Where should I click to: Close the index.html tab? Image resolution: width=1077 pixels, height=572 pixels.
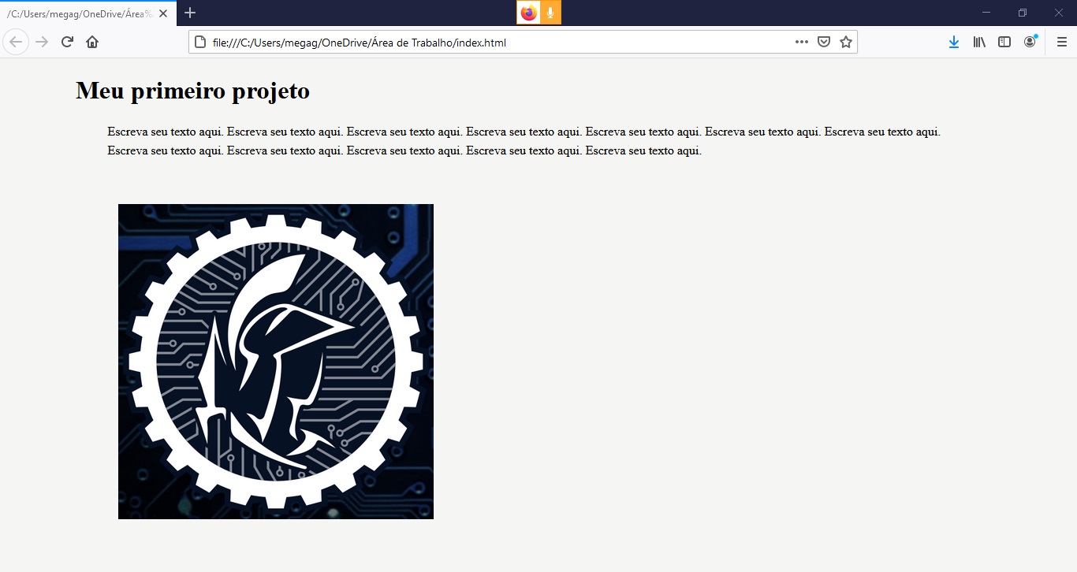pyautogui.click(x=163, y=13)
